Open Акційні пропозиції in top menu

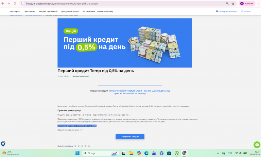pyautogui.click(x=48, y=12)
